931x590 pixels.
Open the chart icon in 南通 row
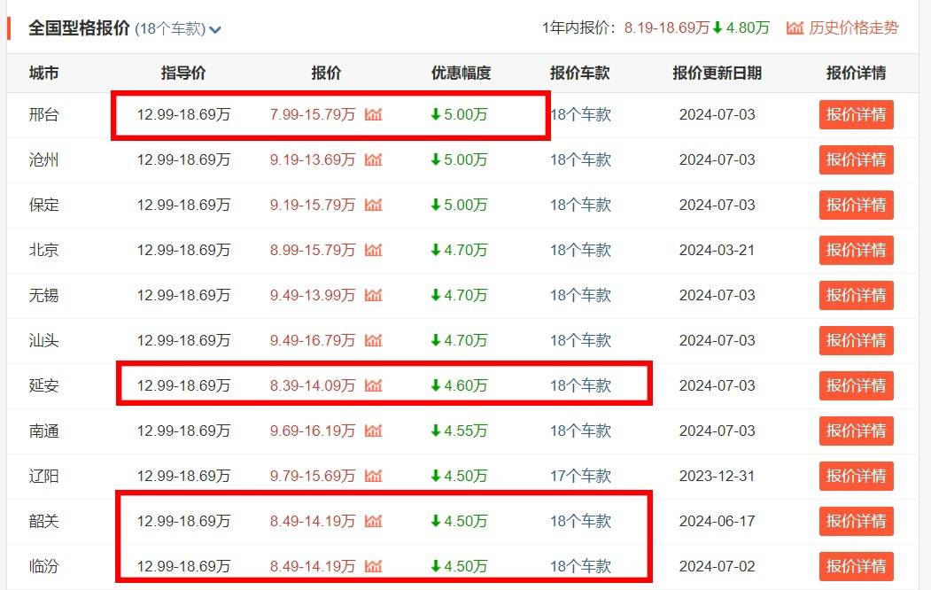pos(374,431)
